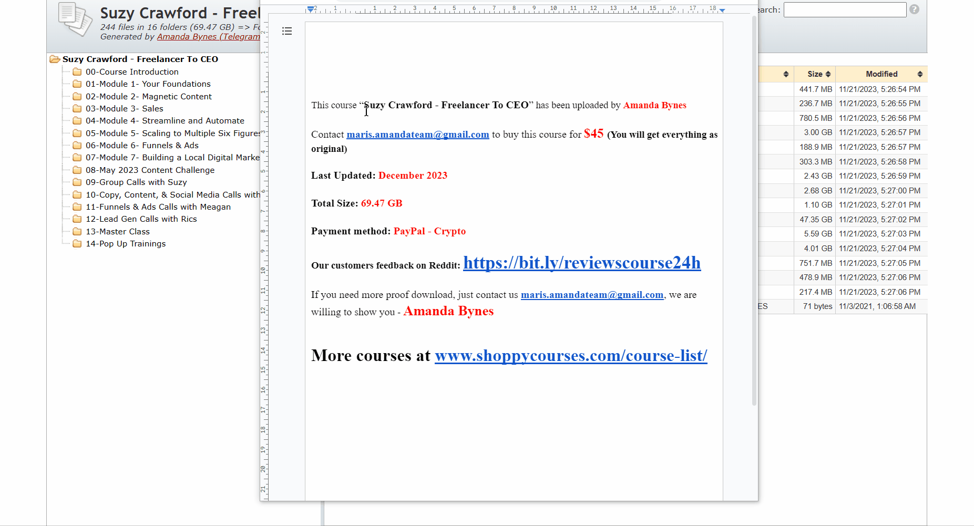Open the bit.ly reviewscourse24h link

click(581, 263)
